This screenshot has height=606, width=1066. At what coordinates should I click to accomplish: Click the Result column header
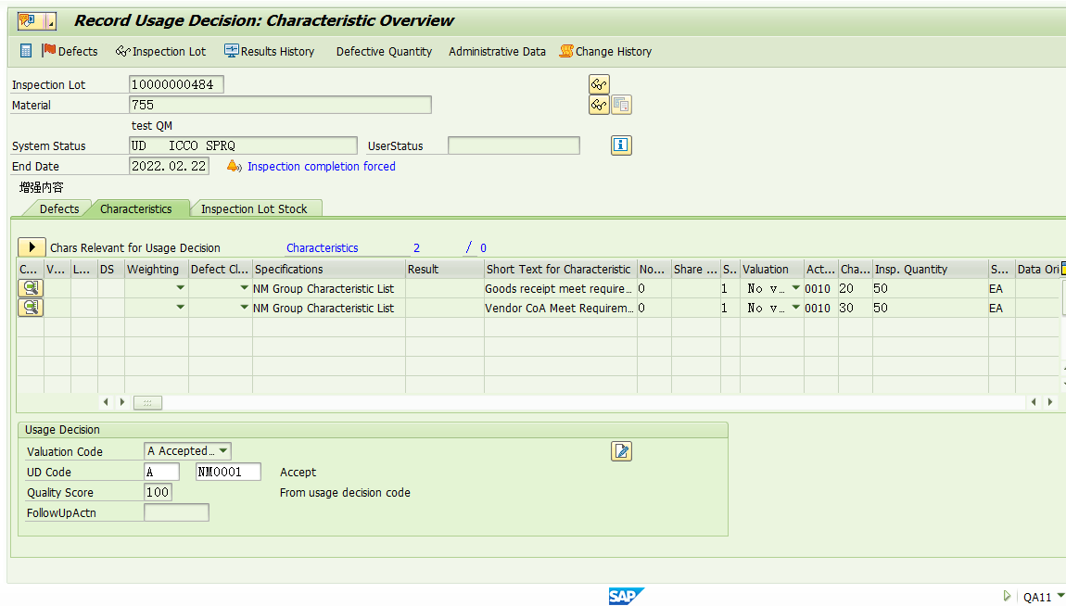[445, 269]
